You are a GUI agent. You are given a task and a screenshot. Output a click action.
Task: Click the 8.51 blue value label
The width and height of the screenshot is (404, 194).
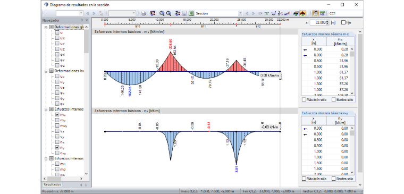tap(236, 168)
